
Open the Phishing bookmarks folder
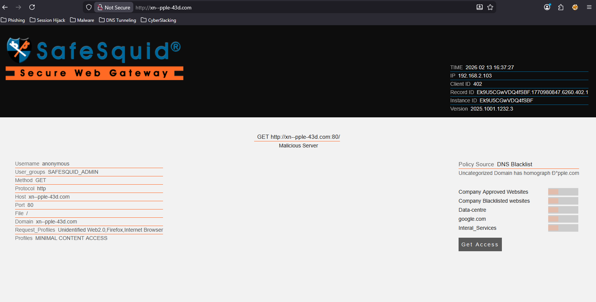[13, 20]
